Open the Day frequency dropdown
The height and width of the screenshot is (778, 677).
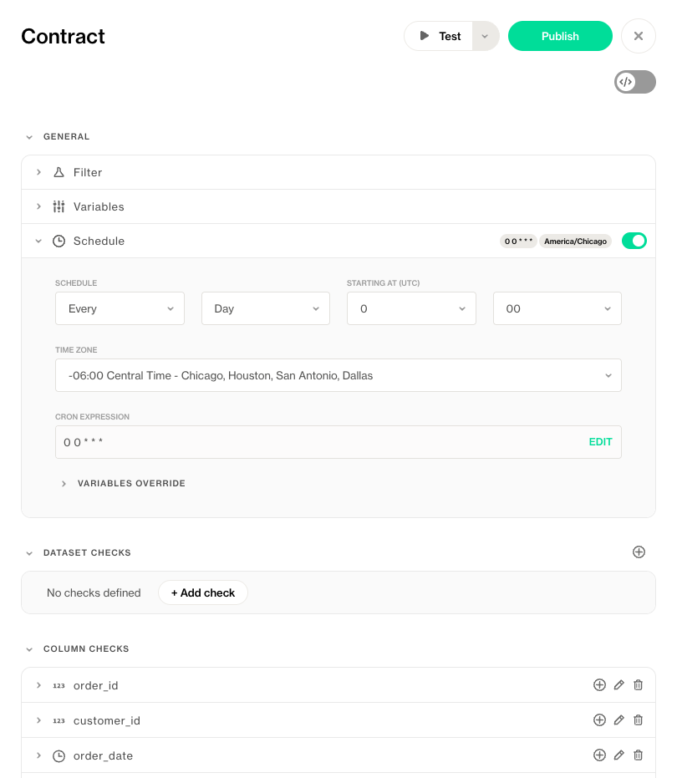[266, 308]
